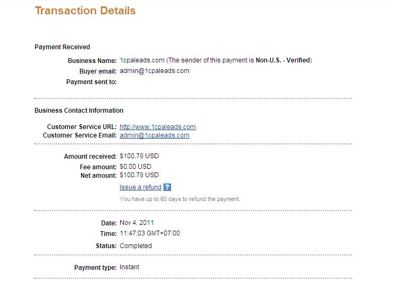Click the Non-U.S. - Verified status text
Screen dimensions: 413x283
283,60
